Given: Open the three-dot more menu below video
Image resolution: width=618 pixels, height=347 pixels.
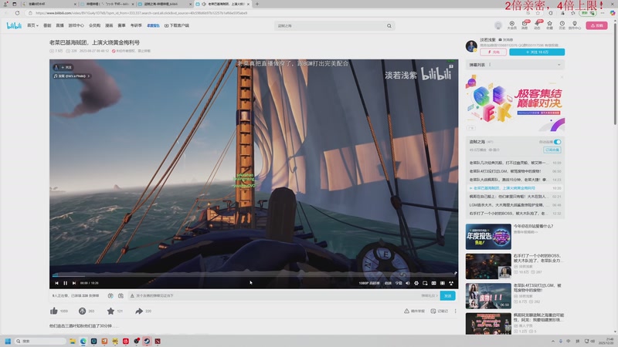Looking at the screenshot, I should coord(455,312).
